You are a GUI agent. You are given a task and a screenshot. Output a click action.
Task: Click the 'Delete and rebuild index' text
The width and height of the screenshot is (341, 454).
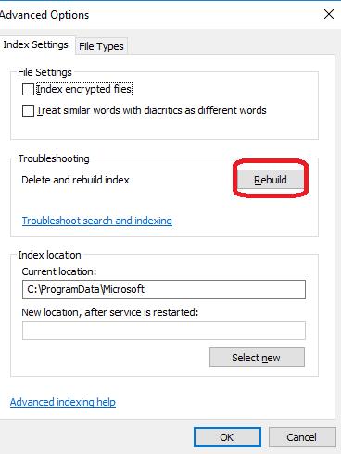[75, 180]
